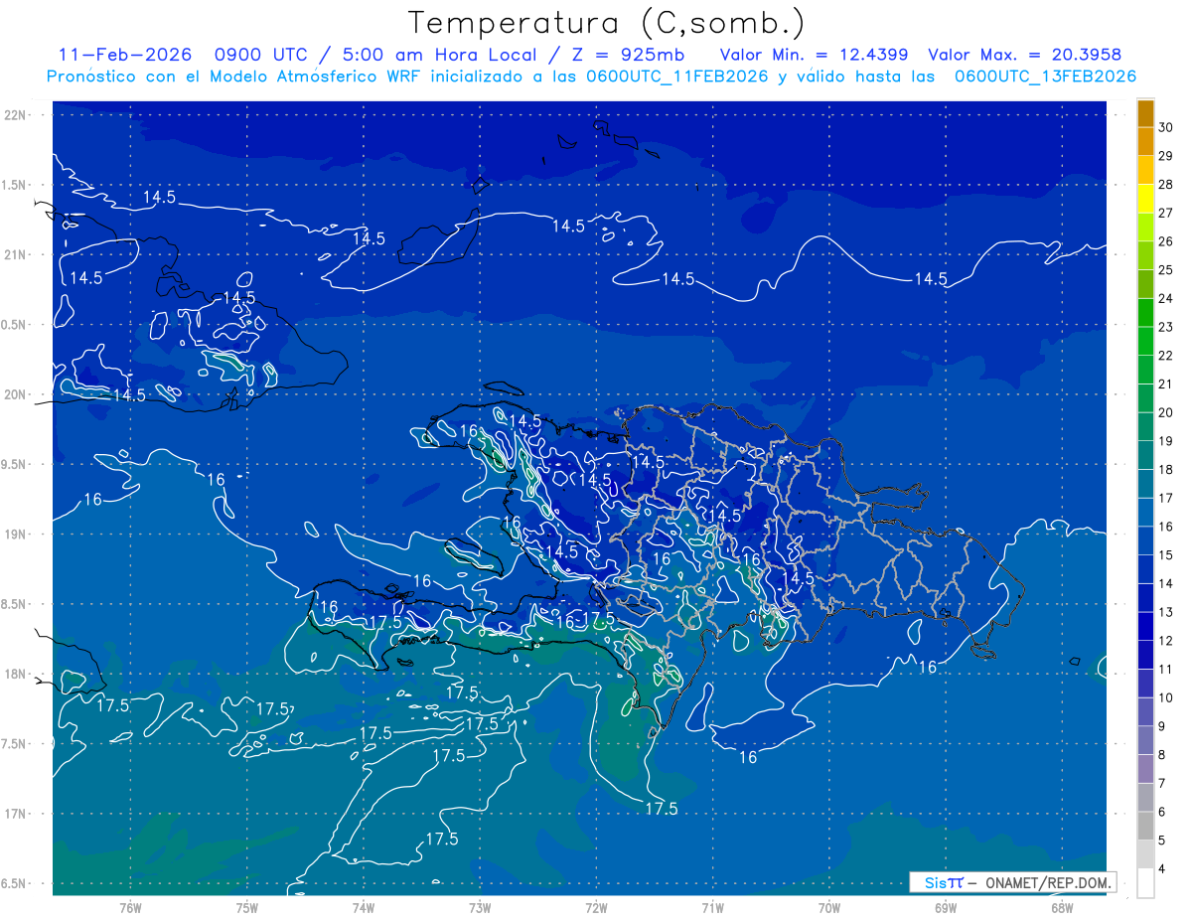This screenshot has width=1192, height=921.
Task: Click the '75W' longitude axis label
Action: point(247,907)
